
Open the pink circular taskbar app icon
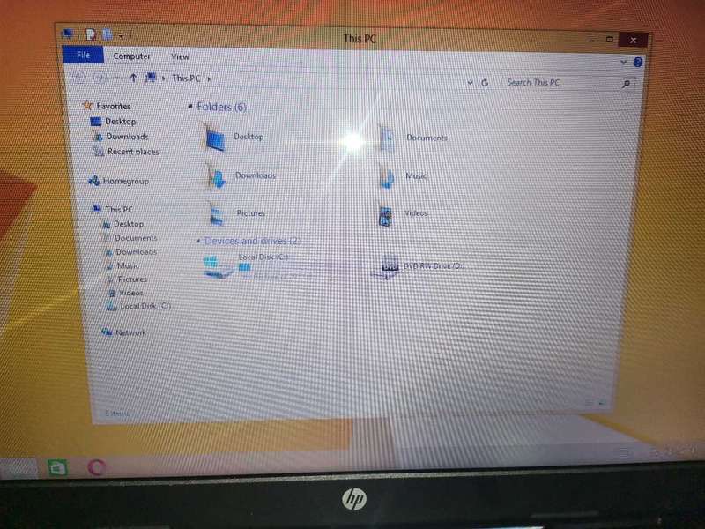[x=96, y=467]
